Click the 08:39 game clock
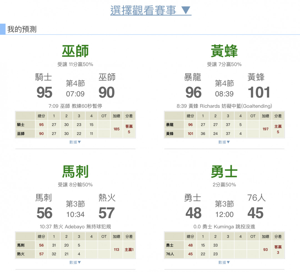 (x=224, y=94)
